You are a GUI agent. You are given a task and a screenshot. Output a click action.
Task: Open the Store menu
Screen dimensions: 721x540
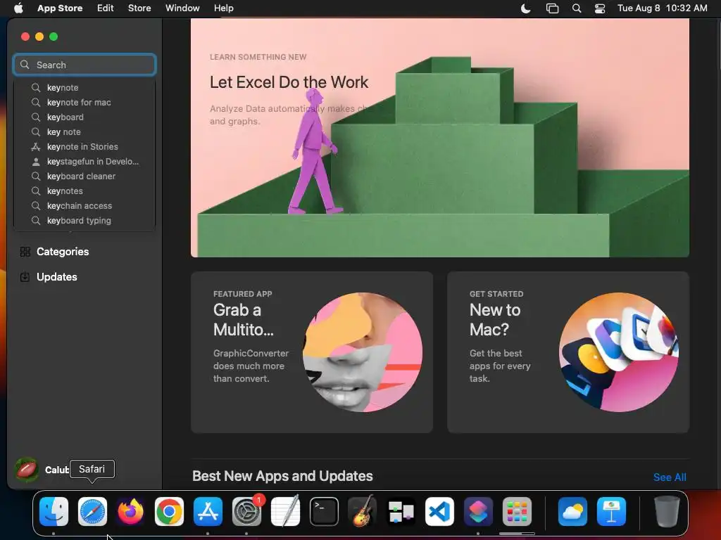coord(139,8)
